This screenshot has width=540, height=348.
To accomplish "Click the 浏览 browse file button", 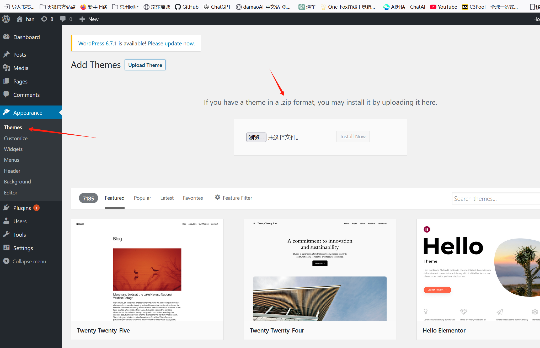I will coord(256,137).
